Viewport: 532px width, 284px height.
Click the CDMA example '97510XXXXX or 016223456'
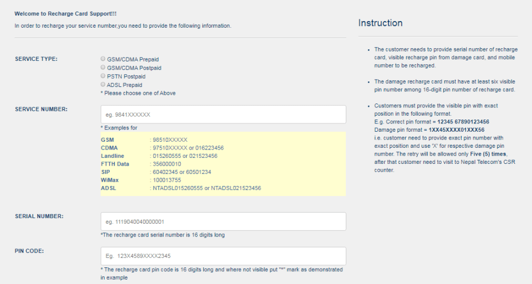pyautogui.click(x=188, y=148)
